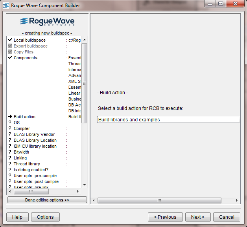Click the question mark icon beside OS
Viewport: 247px width, 227px height.
point(10,123)
